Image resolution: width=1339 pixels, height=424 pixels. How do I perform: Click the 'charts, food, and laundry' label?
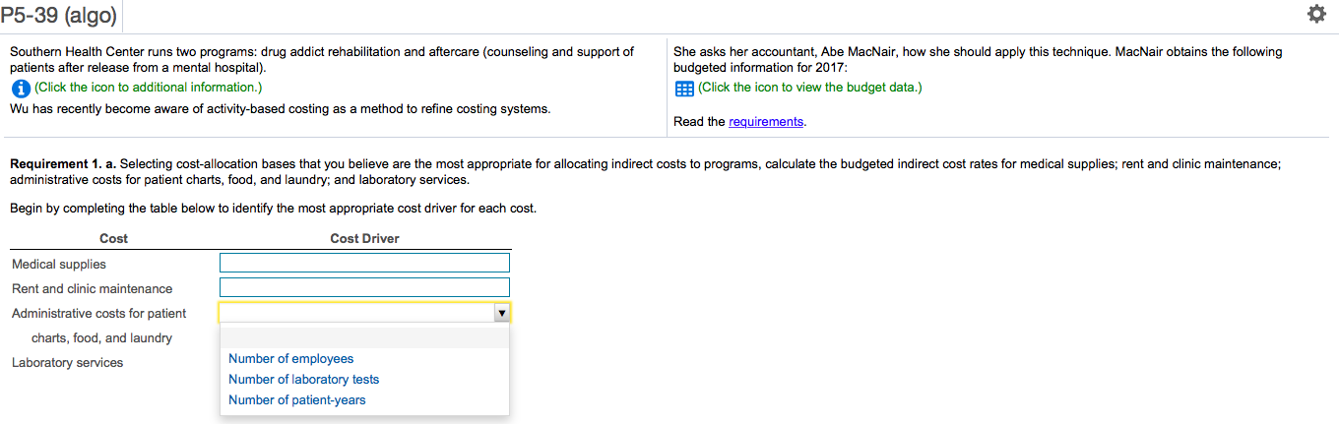pyautogui.click(x=101, y=338)
